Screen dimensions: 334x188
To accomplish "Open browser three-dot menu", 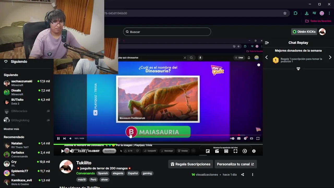I will pos(329,13).
